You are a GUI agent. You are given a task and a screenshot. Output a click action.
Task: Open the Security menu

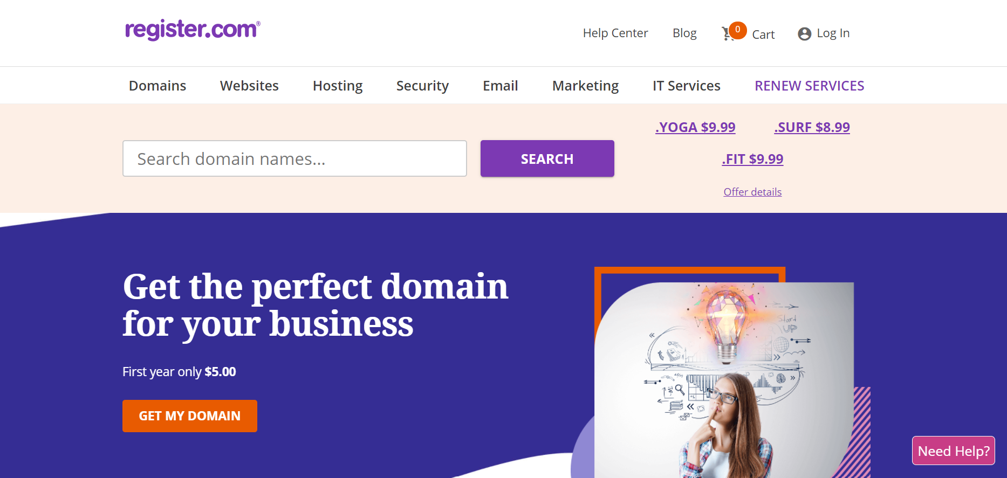tap(422, 86)
